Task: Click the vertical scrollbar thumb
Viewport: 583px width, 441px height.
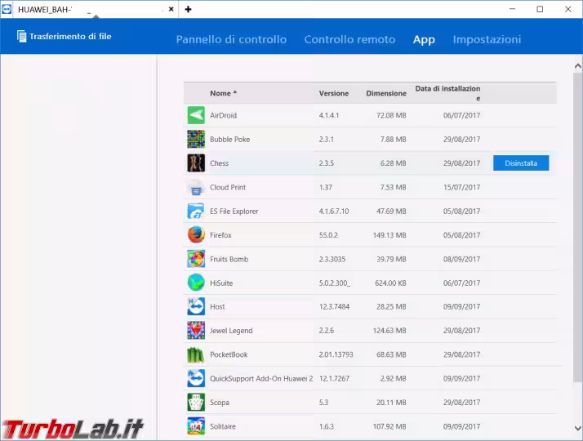Action: coord(577,227)
